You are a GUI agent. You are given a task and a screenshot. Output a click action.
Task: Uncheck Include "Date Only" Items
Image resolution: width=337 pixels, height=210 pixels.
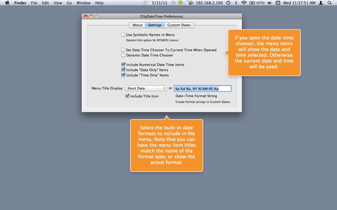tap(123, 70)
